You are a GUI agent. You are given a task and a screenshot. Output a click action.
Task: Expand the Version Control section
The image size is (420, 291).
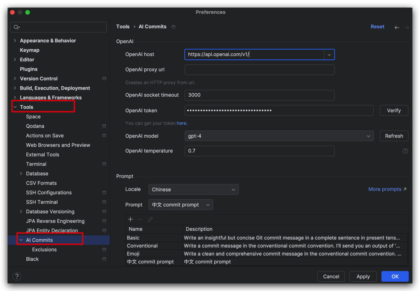(x=15, y=78)
